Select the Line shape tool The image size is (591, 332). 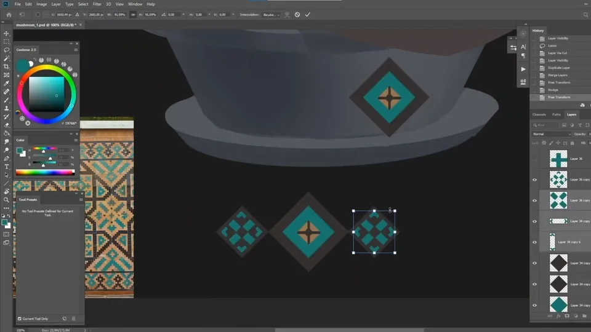coord(6,183)
